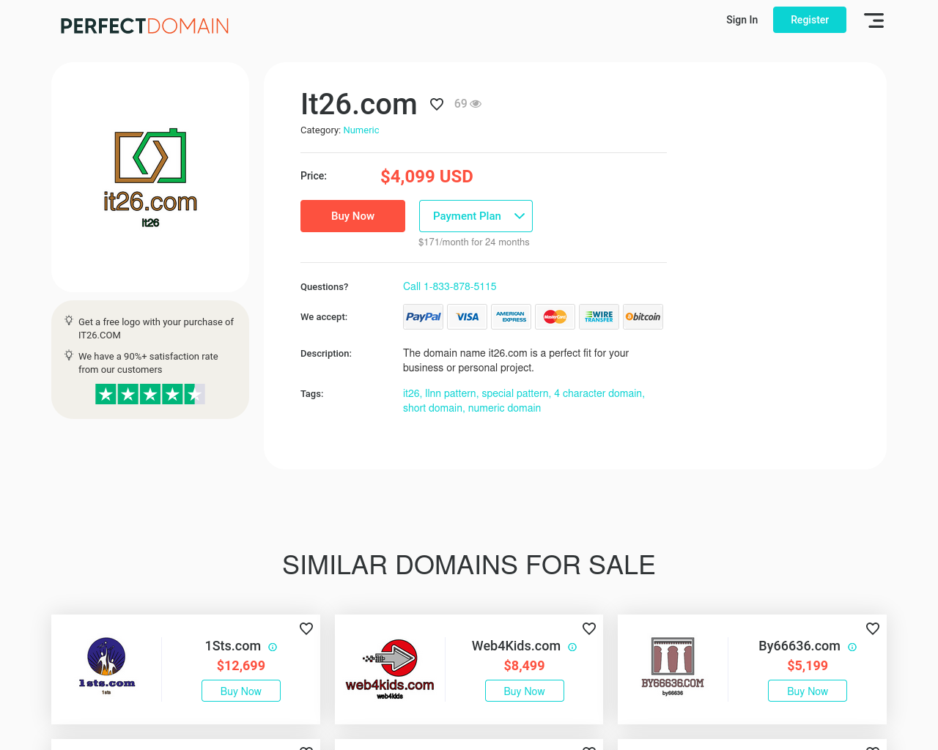Click the it26.com logo thumbnail

coord(150,177)
